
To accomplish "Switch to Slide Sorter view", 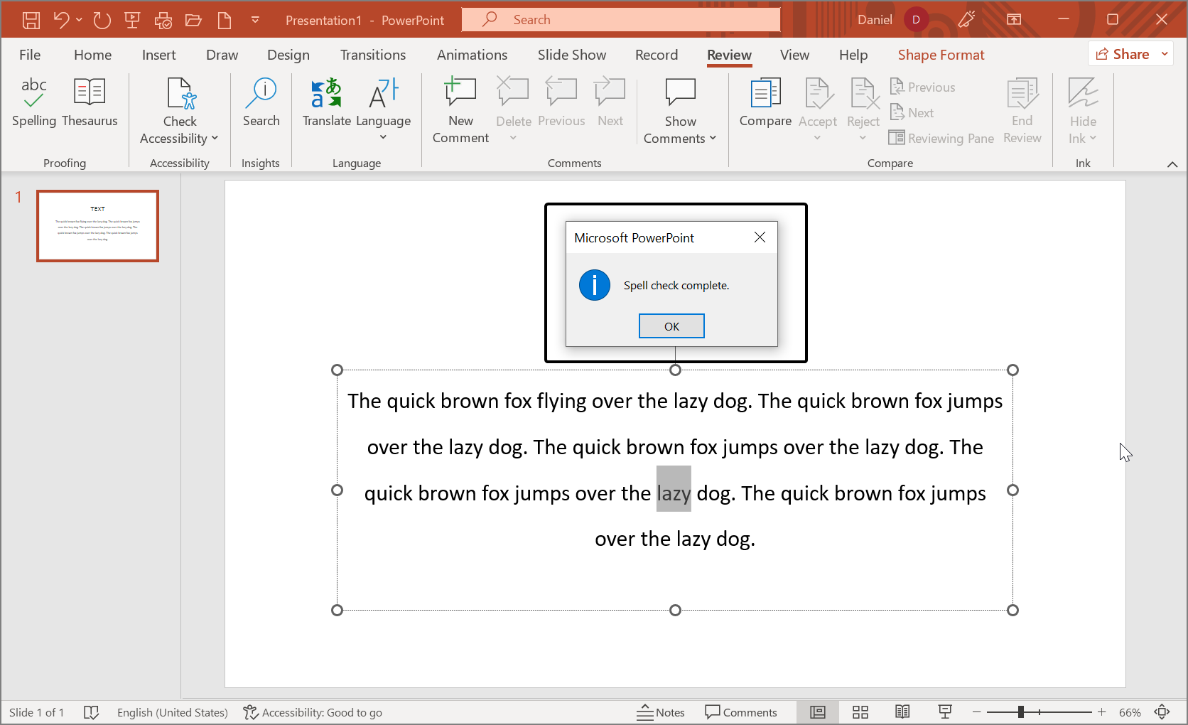I will 860,712.
